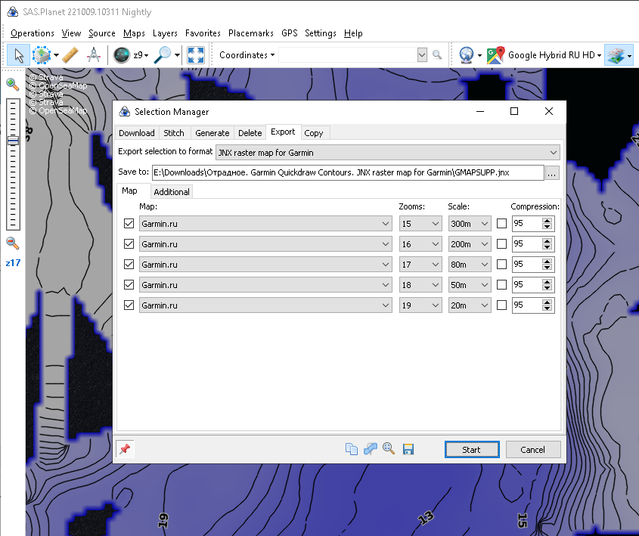Open the Settings menu
The image size is (639, 536).
[x=321, y=33]
